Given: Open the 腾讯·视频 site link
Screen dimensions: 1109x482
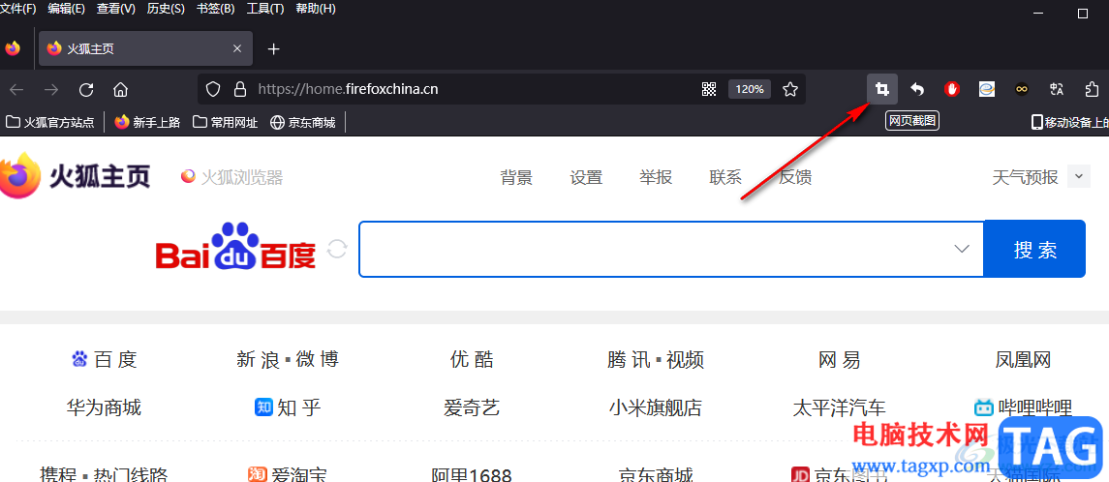Looking at the screenshot, I should click(656, 360).
